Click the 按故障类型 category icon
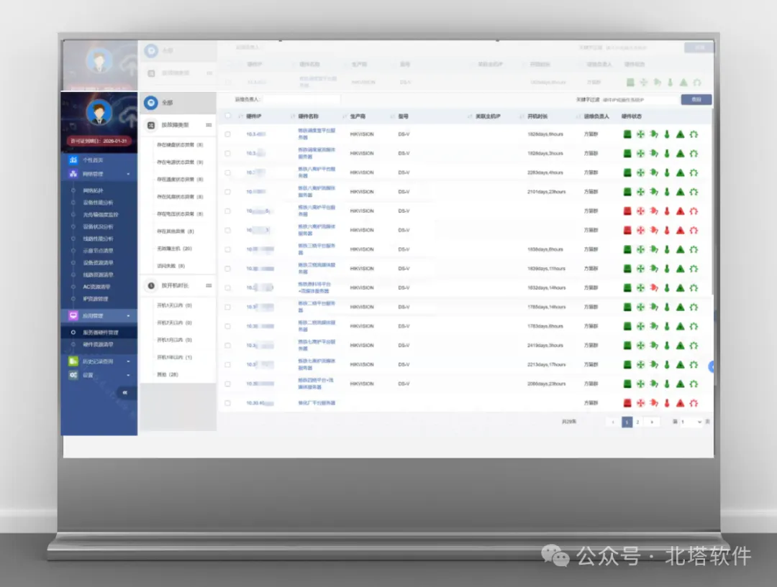 (x=151, y=125)
